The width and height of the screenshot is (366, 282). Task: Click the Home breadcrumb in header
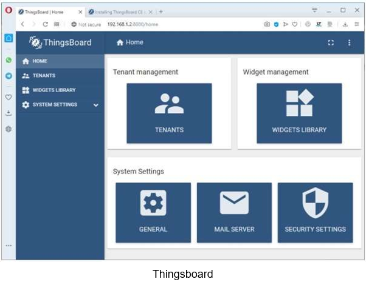130,42
